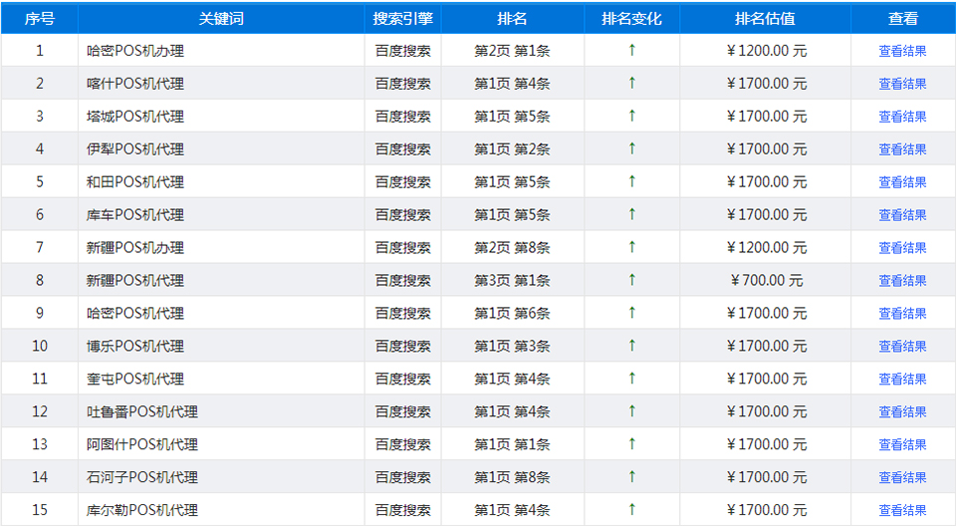Click the rank-change arrow for 塔城POS机代理

(631, 116)
